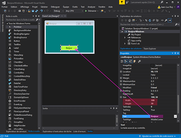Click the feedback notification flag icon

pos(122,2)
